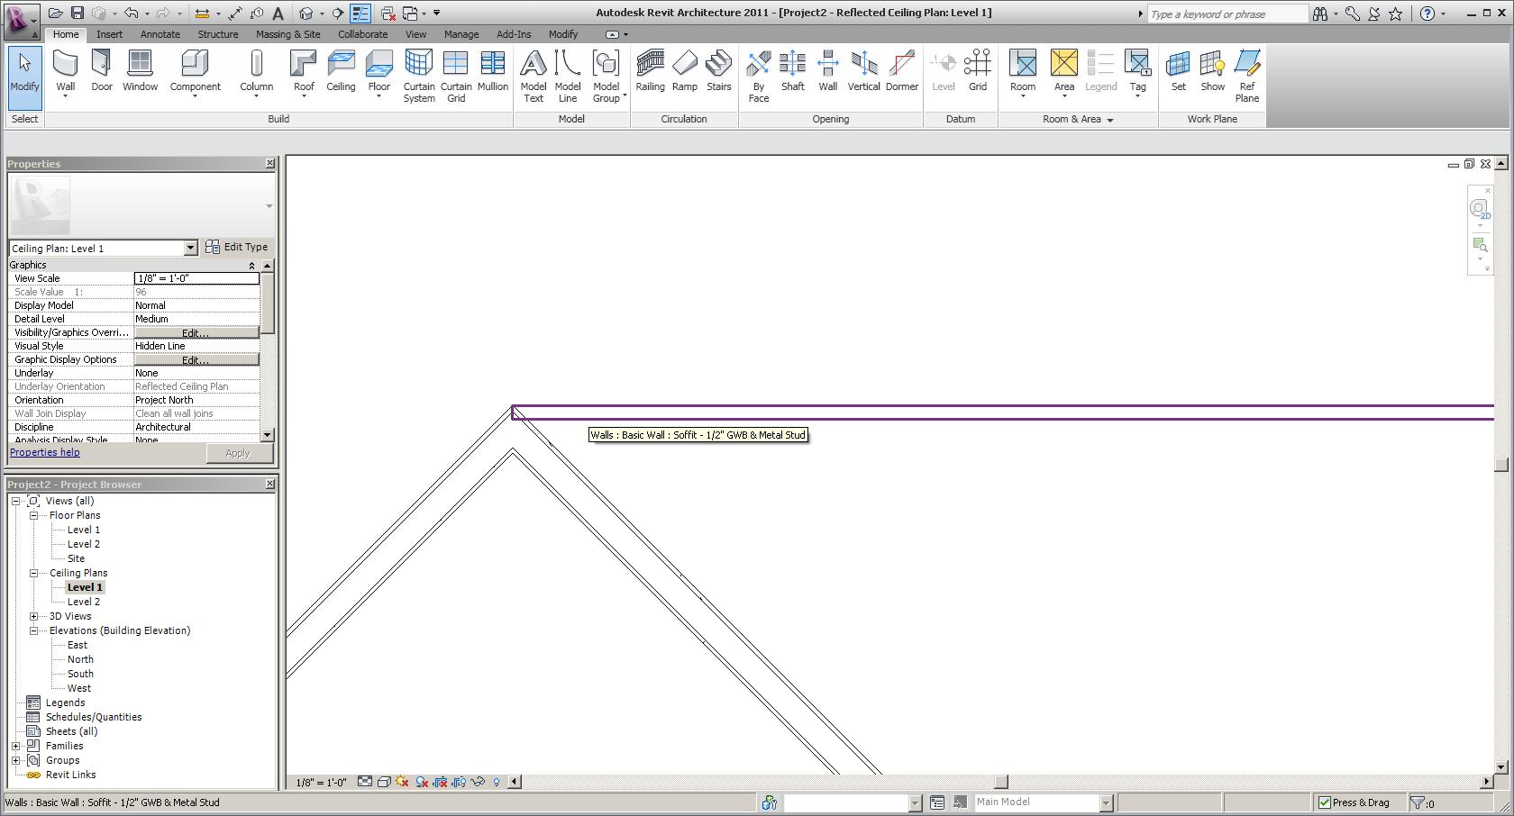
Task: Open Level 2 under Floor Plans
Action: click(x=84, y=544)
